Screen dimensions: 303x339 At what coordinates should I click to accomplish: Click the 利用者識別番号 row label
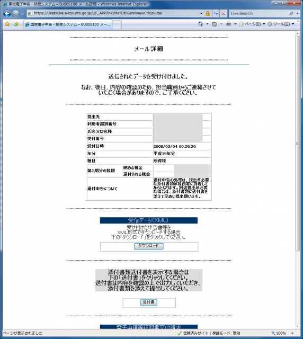[x=102, y=124]
